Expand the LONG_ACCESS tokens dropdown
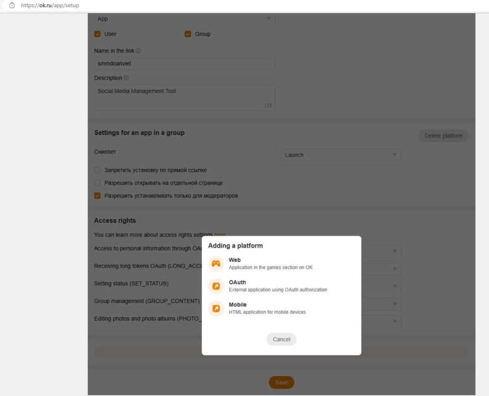The height and width of the screenshot is (396, 489). click(394, 269)
